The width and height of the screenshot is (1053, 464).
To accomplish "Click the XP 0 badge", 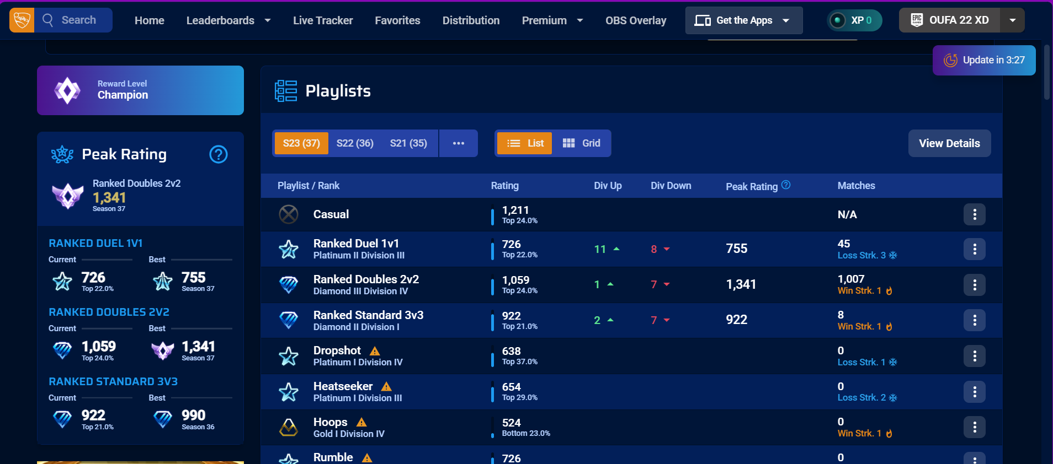I will point(854,20).
